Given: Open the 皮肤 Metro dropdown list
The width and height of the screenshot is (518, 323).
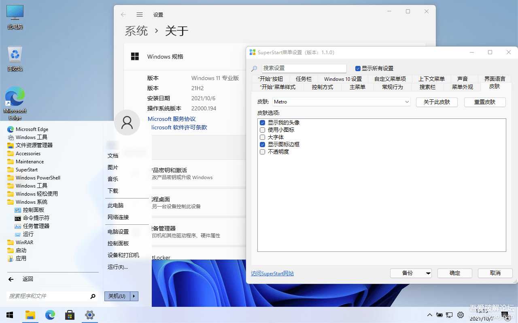Looking at the screenshot, I should (407, 102).
